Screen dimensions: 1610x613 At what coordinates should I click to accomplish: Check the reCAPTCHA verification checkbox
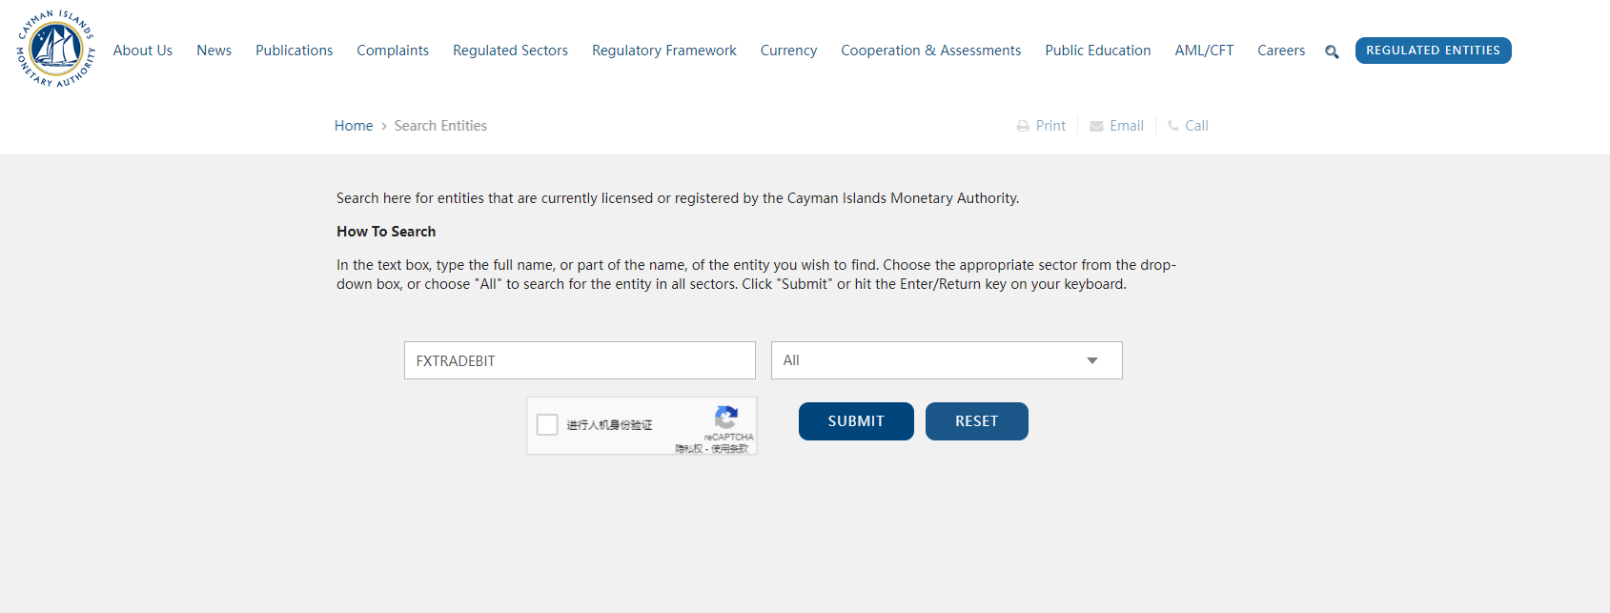[547, 424]
